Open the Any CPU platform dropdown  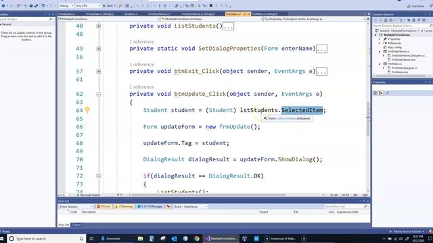[x=88, y=6]
